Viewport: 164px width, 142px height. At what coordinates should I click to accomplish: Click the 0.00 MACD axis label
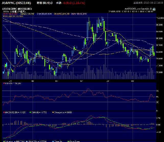[x=158, y=125]
